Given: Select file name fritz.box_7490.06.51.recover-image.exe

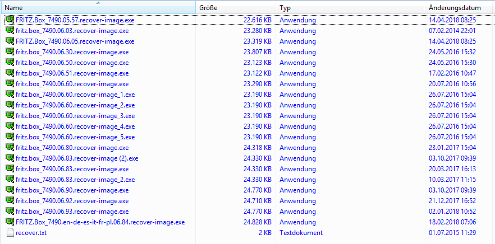Looking at the screenshot, I should pyautogui.click(x=72, y=73).
